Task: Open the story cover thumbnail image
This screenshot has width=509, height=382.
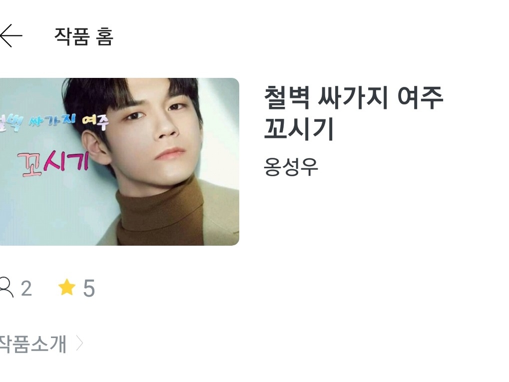Action: point(119,162)
